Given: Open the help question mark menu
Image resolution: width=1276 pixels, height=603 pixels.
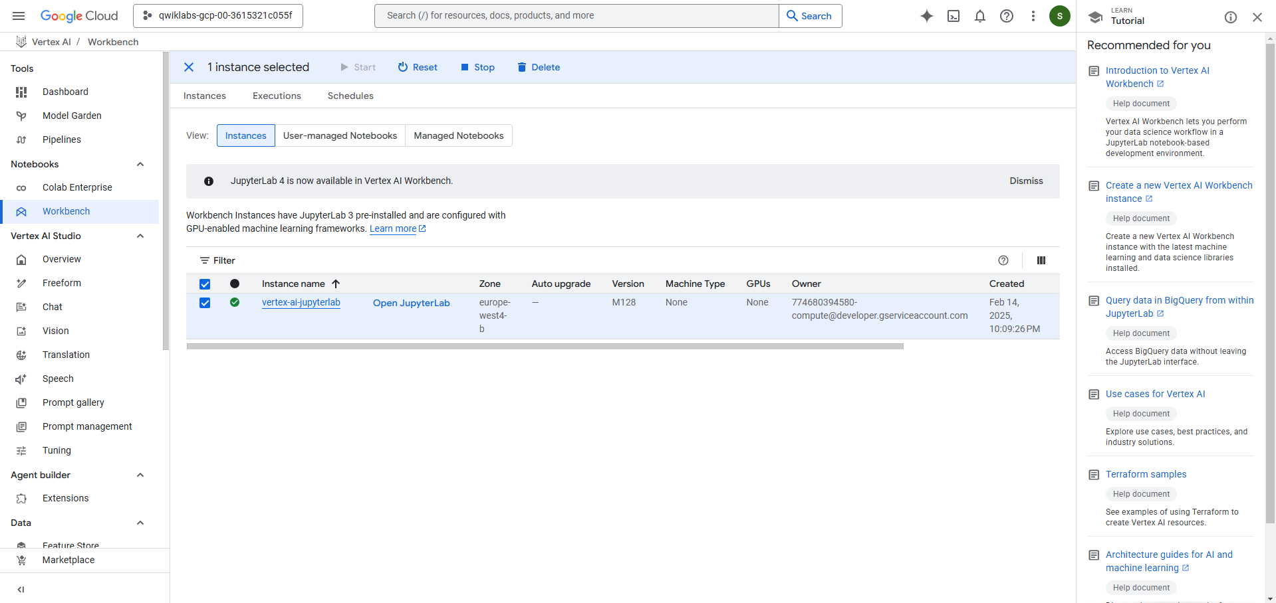Looking at the screenshot, I should point(1007,16).
